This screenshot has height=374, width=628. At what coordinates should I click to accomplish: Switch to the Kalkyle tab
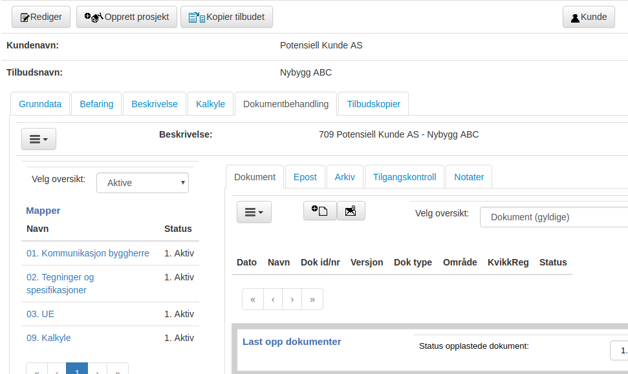(x=210, y=104)
